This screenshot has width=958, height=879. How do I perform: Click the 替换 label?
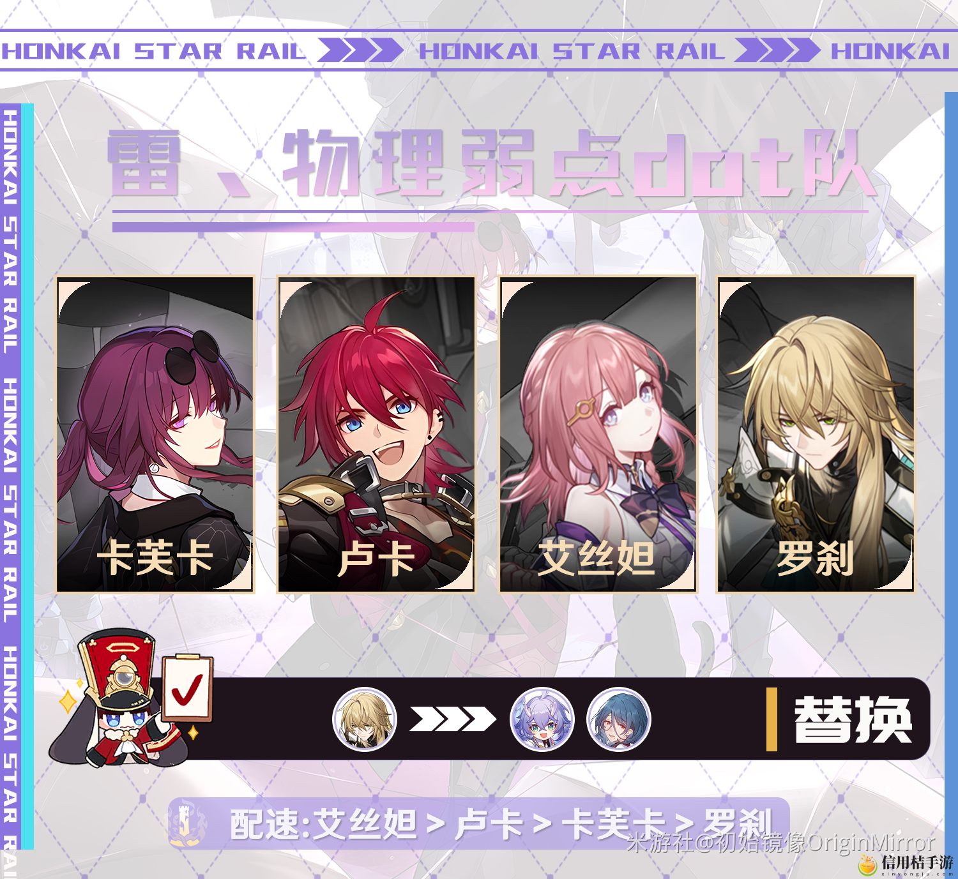(x=853, y=719)
